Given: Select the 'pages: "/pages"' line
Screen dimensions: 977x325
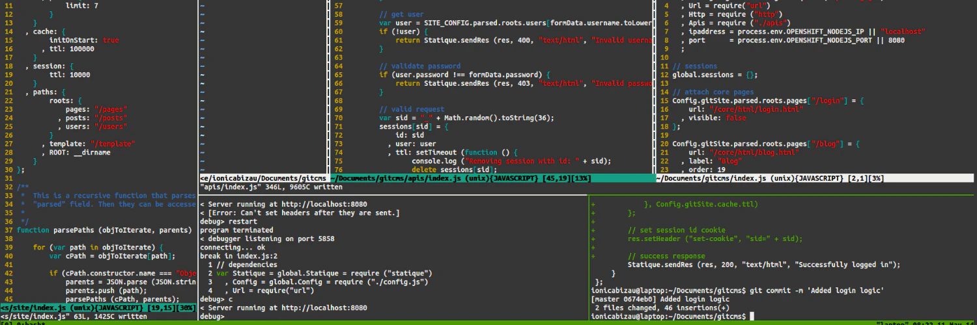Looking at the screenshot, I should (97, 109).
